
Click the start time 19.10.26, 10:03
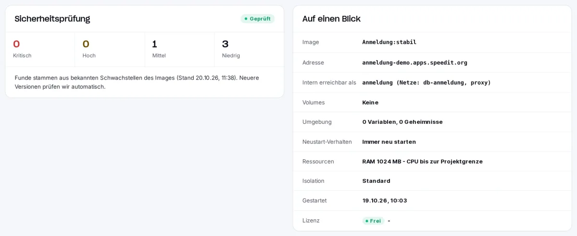[x=385, y=201]
